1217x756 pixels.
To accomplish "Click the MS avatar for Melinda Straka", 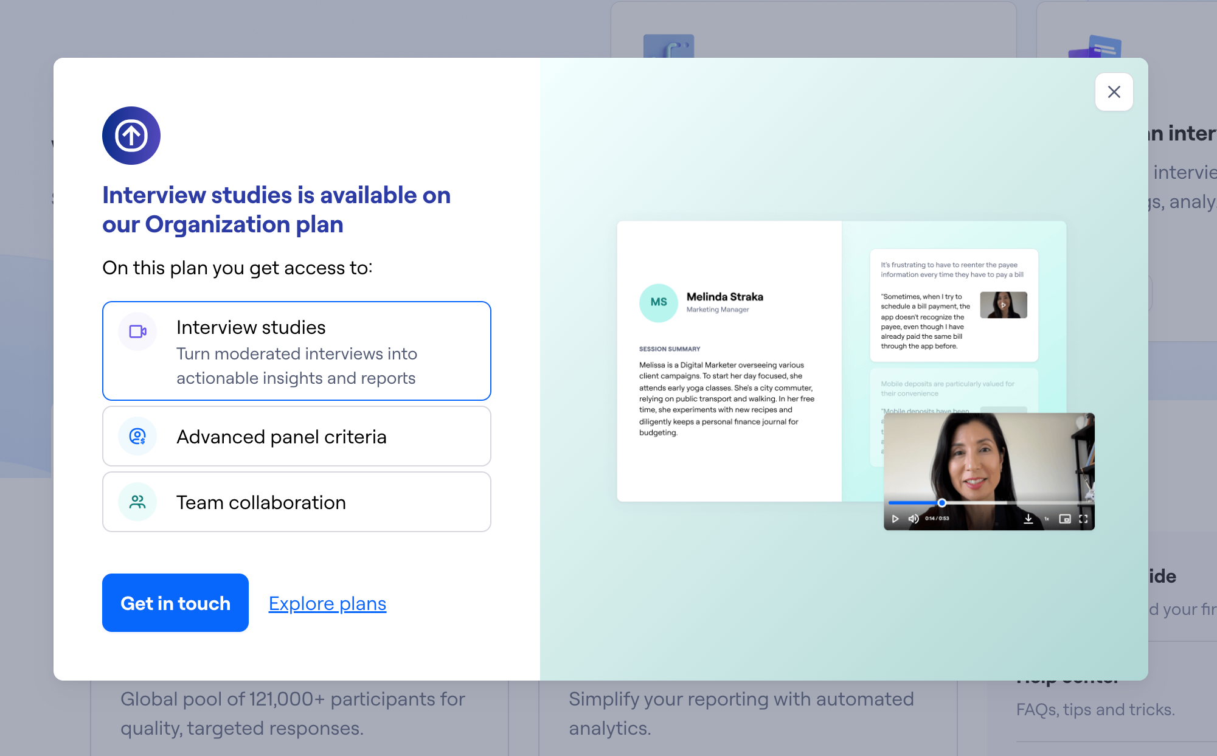I will 659,302.
